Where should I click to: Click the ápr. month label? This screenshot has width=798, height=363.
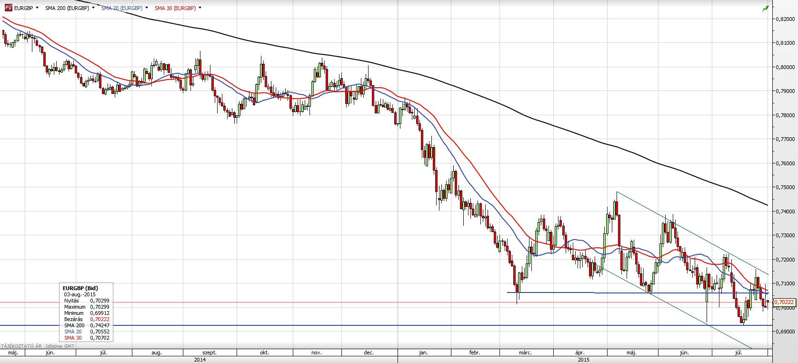click(580, 353)
